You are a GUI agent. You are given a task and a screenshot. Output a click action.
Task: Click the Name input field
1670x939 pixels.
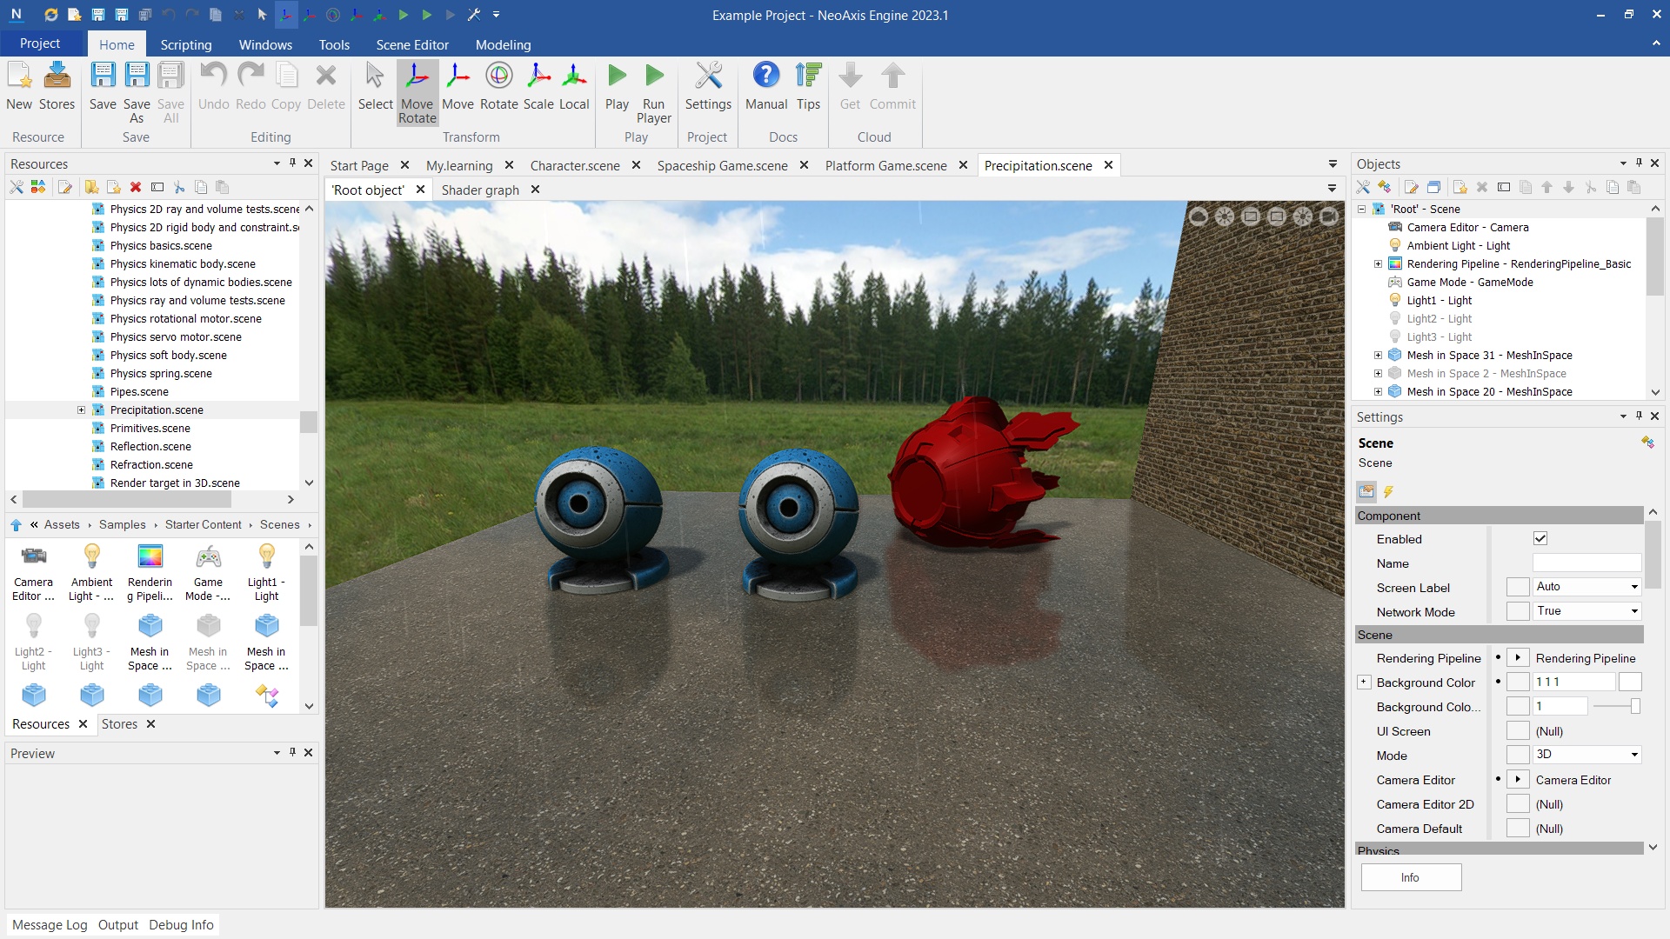1586,563
